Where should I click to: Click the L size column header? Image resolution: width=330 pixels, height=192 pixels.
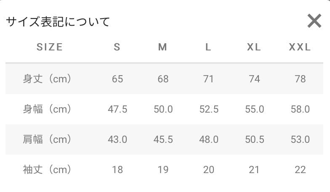click(208, 47)
